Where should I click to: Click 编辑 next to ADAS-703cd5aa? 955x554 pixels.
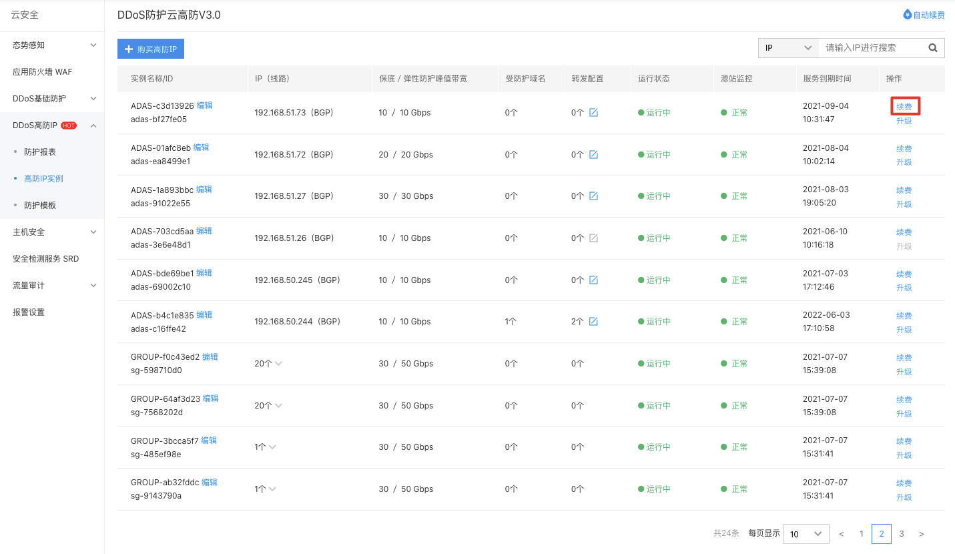pyautogui.click(x=204, y=231)
